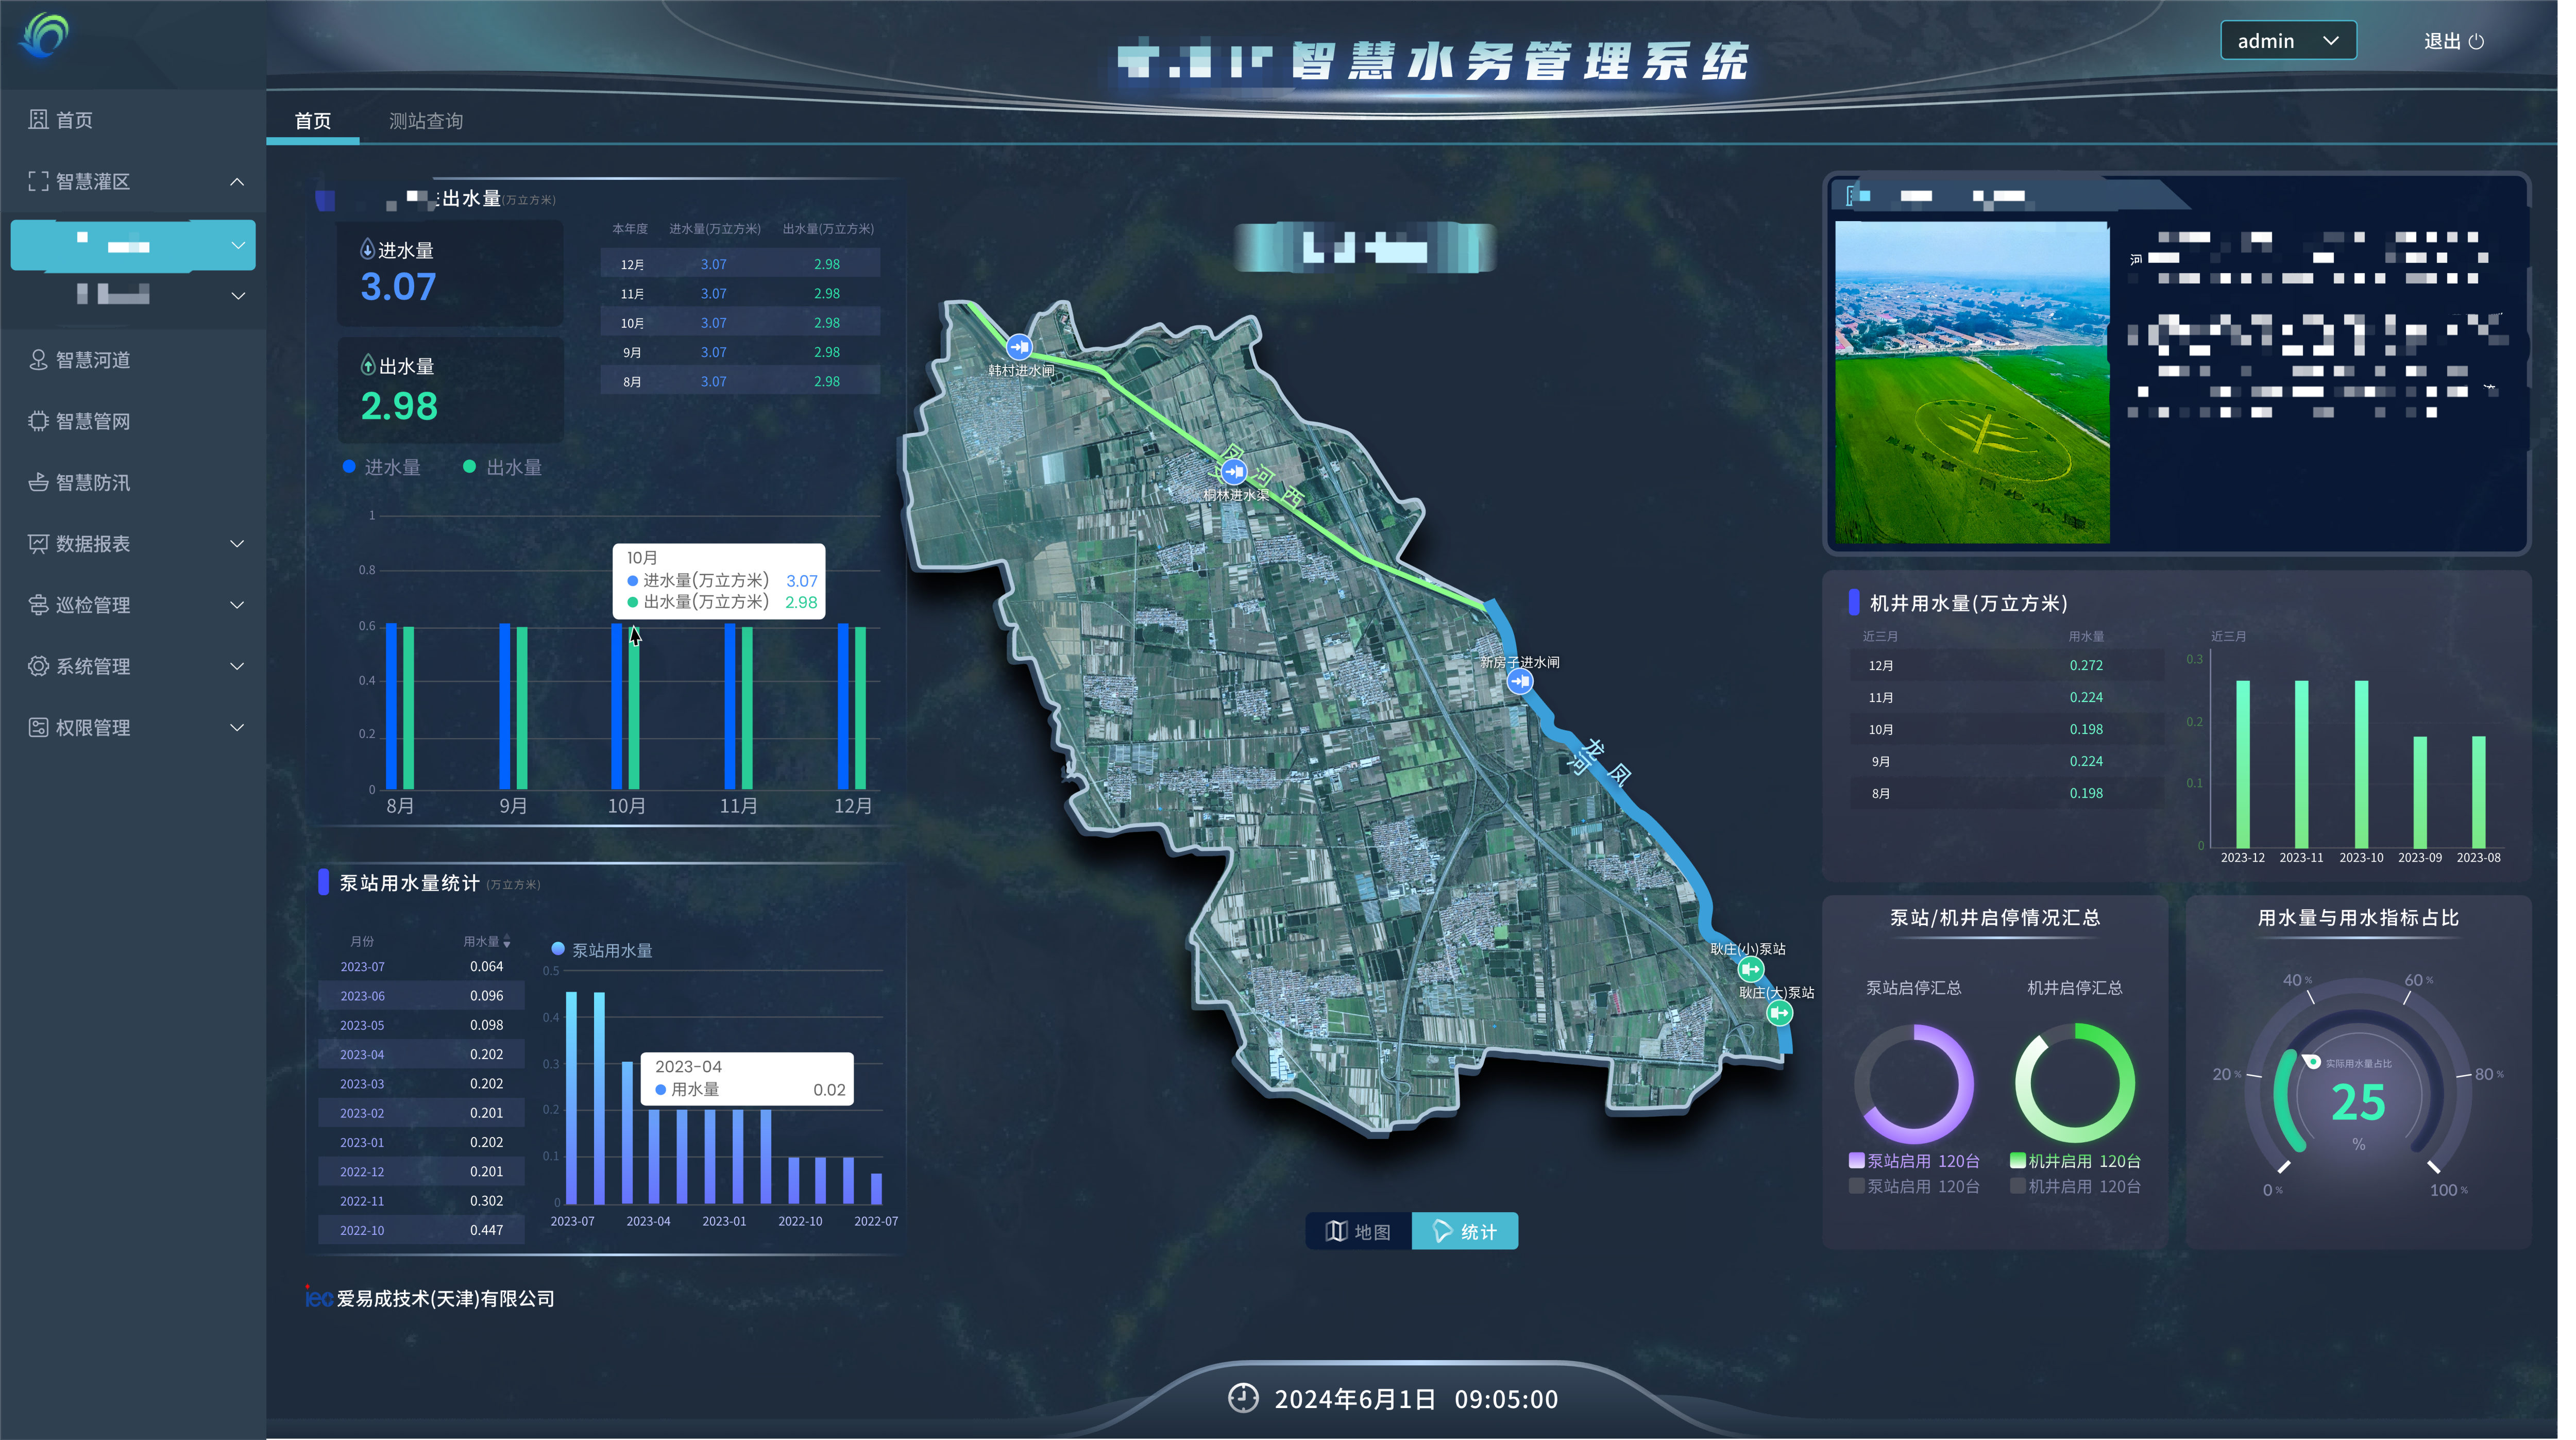Collapse the 智慧灌区 menu chevron
Viewport: 2576px width, 1440px height.
237,181
